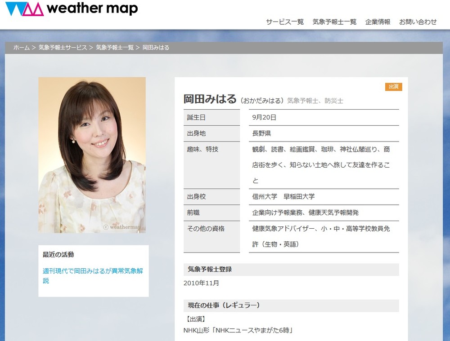Viewport: 450px width, 341px height.
Task: Click the NHK山形「NHKニュースやまがた6時」 text
Action: point(238,331)
